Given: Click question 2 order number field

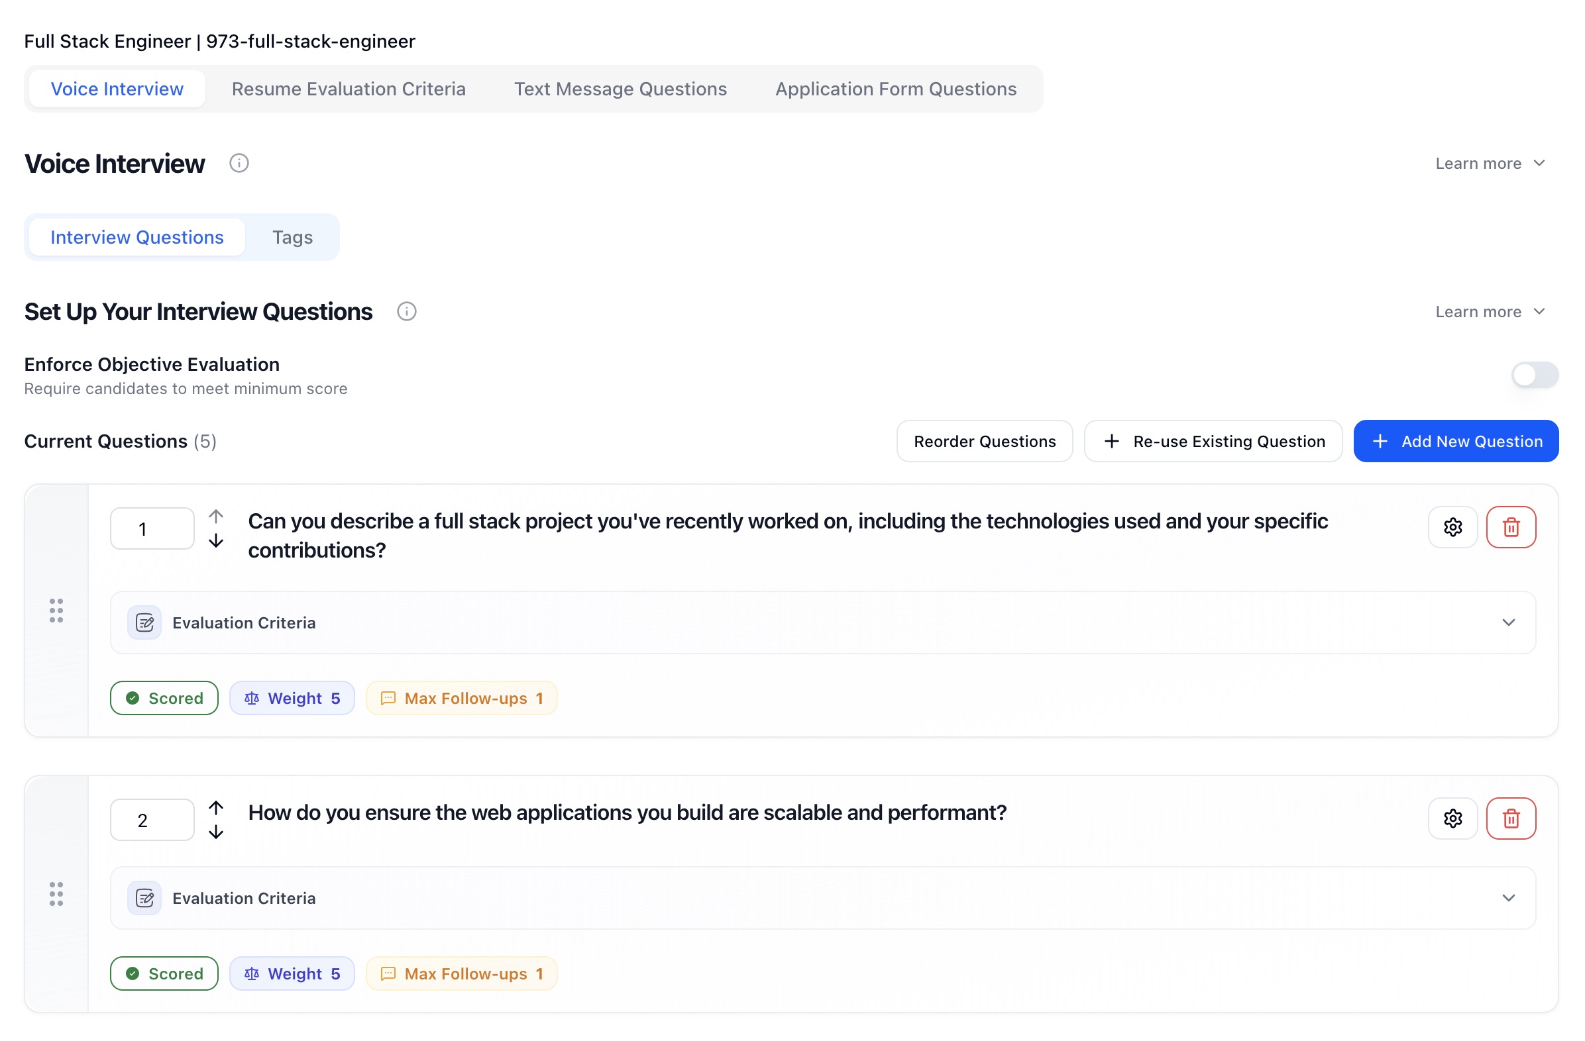Looking at the screenshot, I should [152, 820].
